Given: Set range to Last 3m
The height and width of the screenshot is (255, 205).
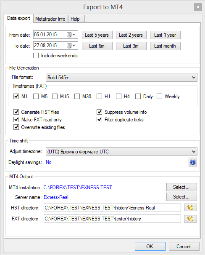Looking at the screenshot, I should [x=131, y=46].
